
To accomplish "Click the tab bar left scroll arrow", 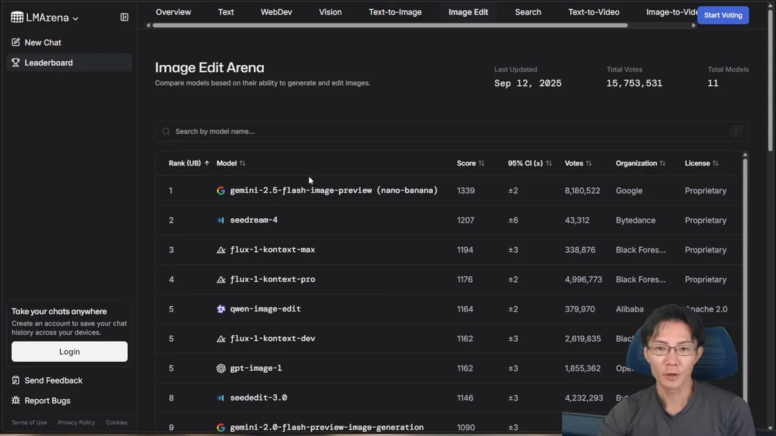I will pos(148,25).
